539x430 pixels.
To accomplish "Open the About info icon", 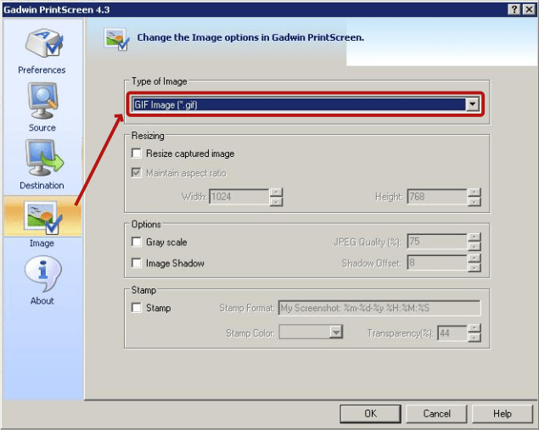I will [43, 274].
